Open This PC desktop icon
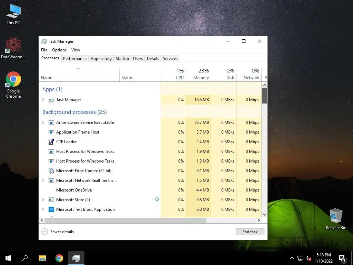The height and width of the screenshot is (265, 353). click(x=13, y=14)
